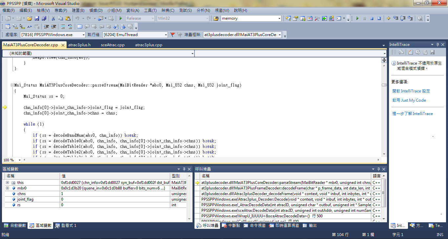Switch to the sceAtrac.cpp tab

(x=113, y=45)
